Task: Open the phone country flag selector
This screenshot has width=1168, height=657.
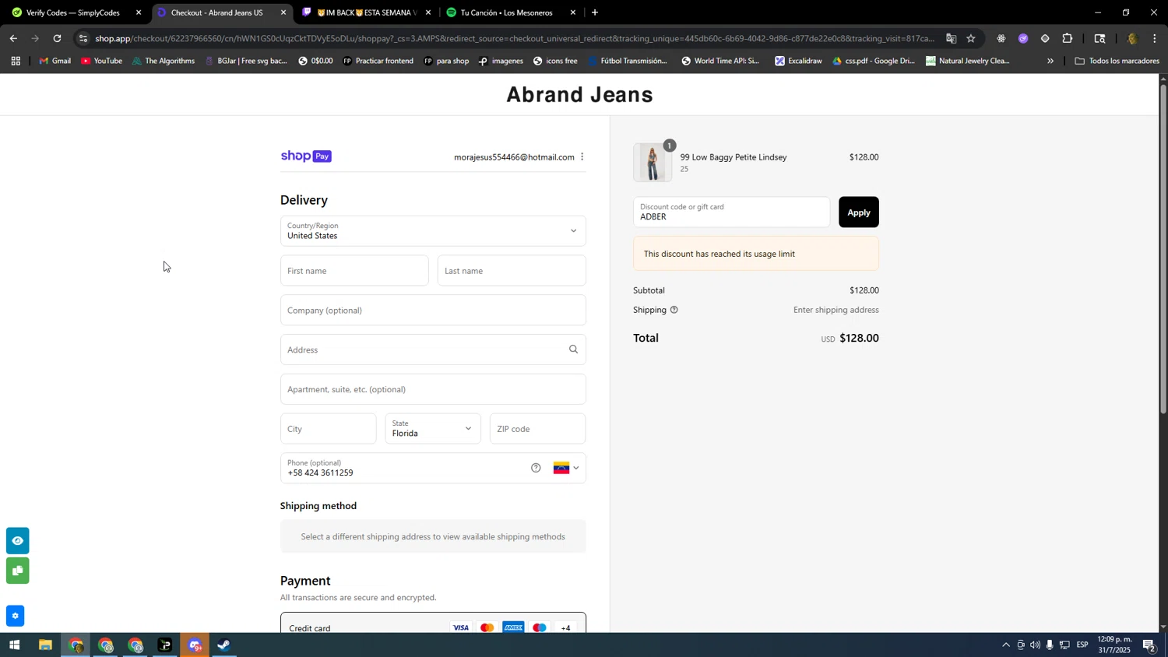Action: point(566,468)
